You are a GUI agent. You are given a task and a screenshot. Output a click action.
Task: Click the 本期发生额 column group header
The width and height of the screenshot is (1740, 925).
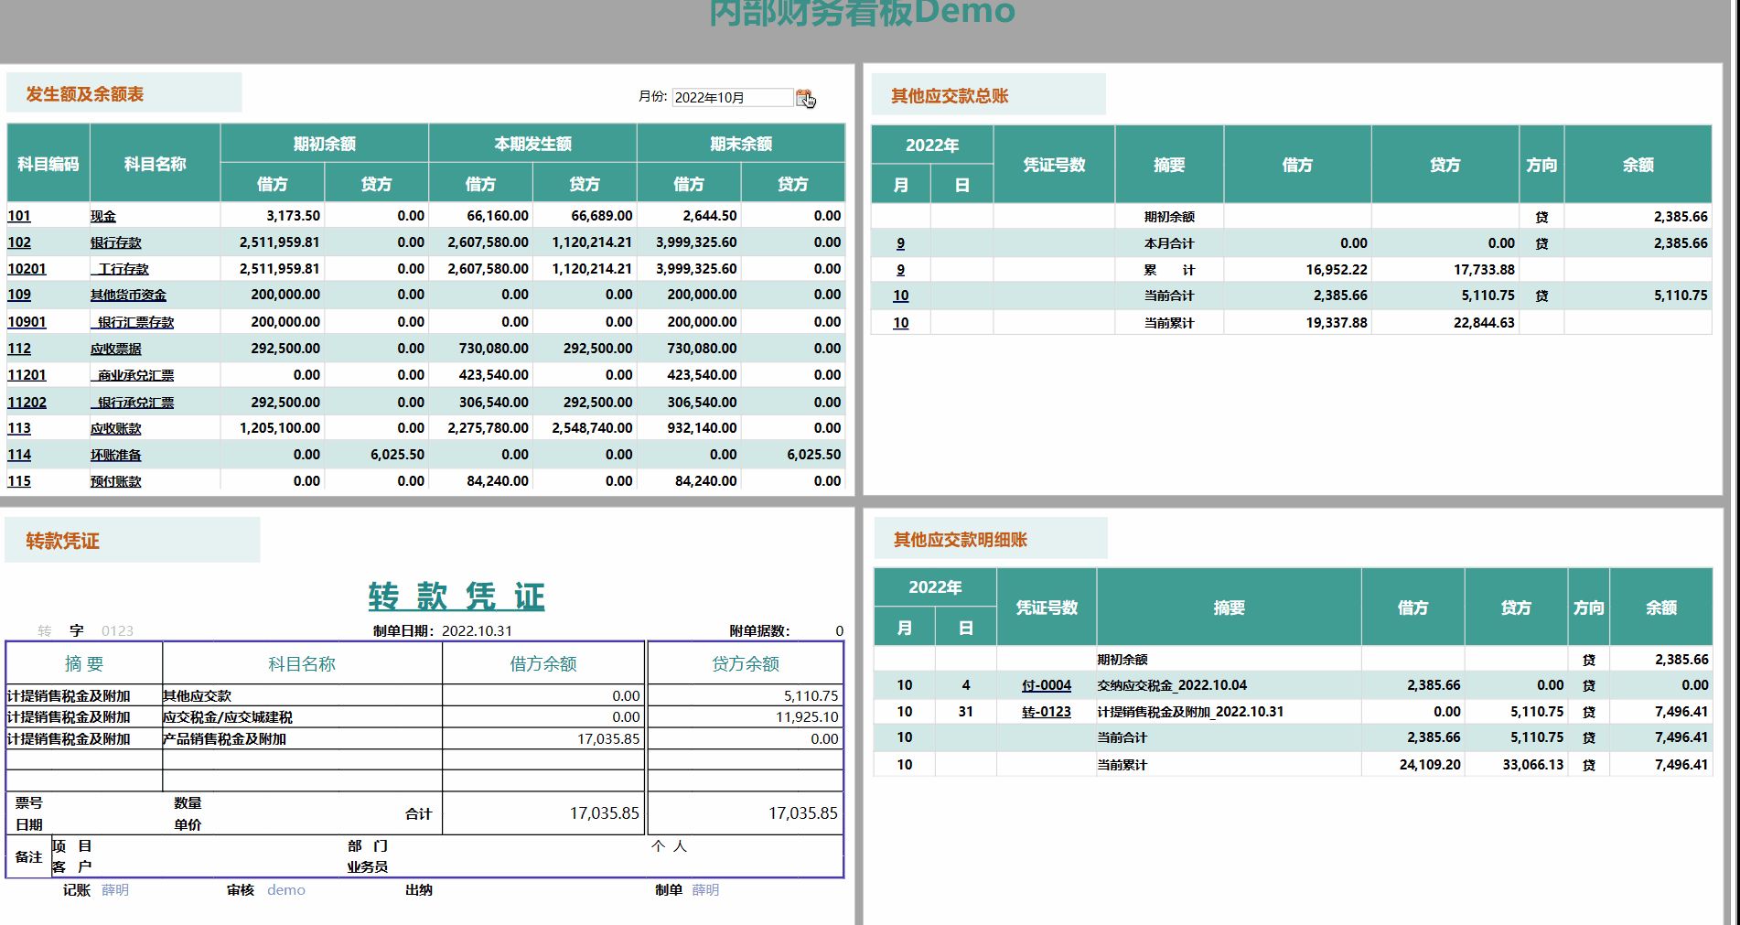pos(533,144)
